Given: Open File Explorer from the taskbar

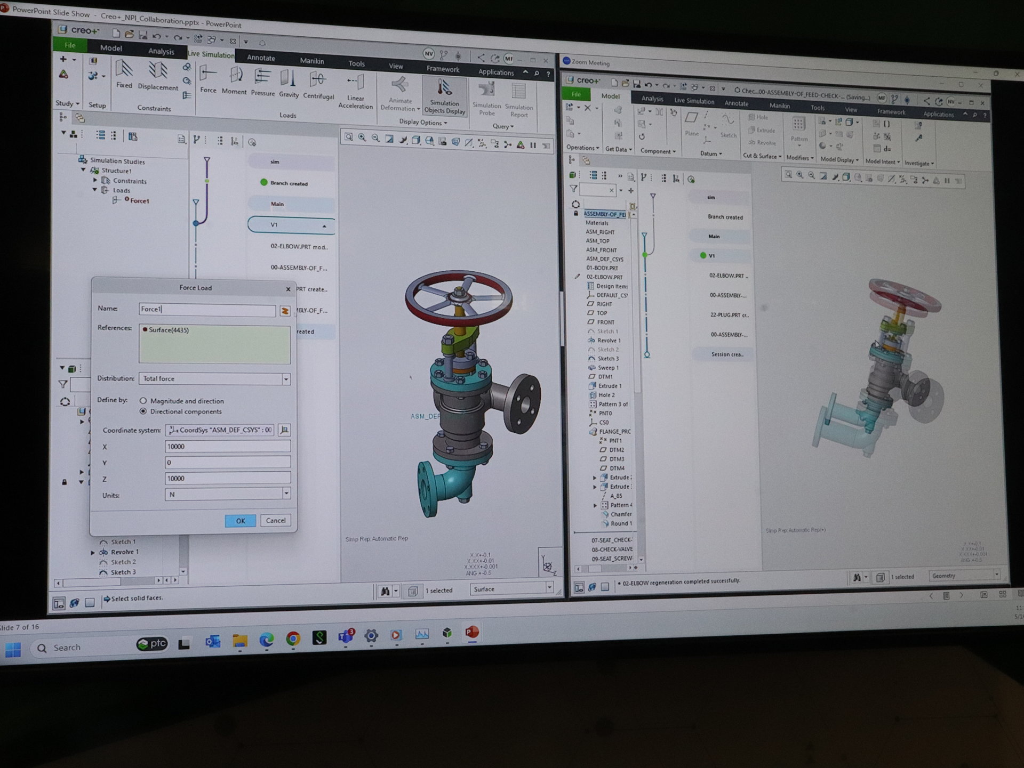Looking at the screenshot, I should (x=239, y=640).
